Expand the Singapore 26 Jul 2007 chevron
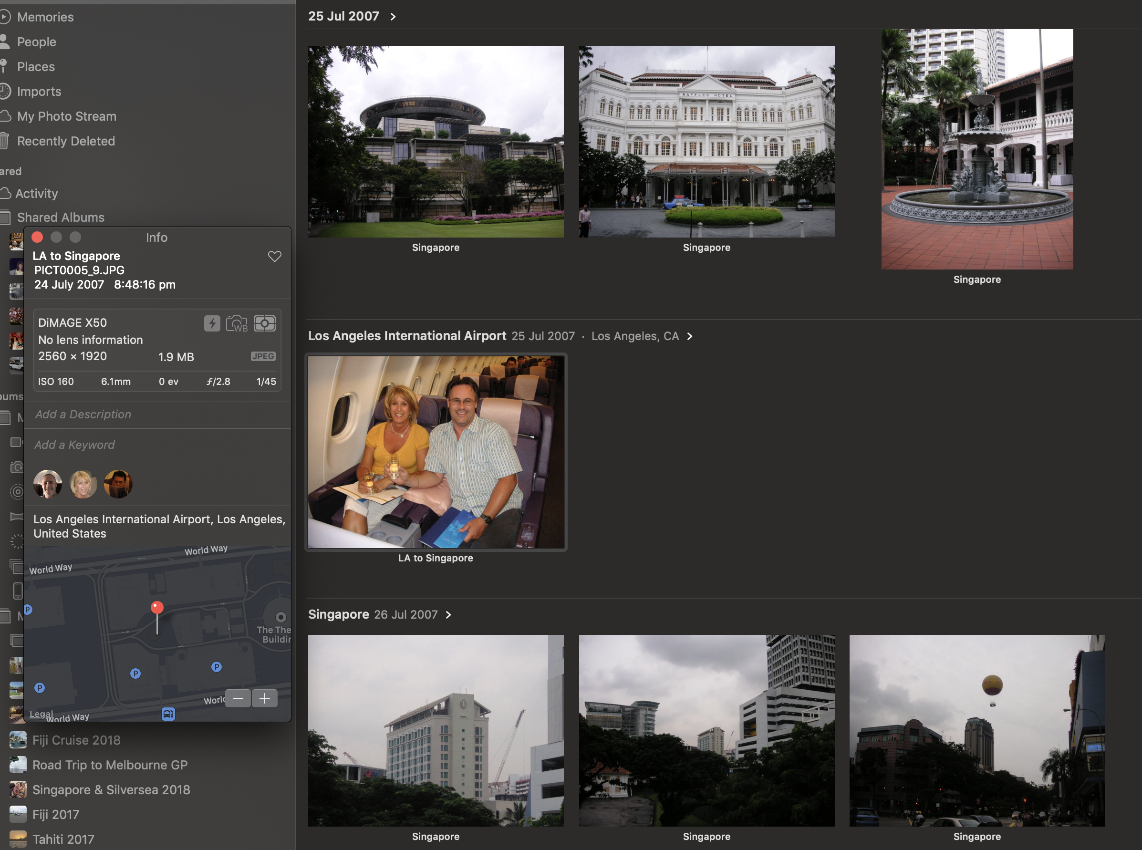Image resolution: width=1142 pixels, height=850 pixels. pyautogui.click(x=448, y=615)
